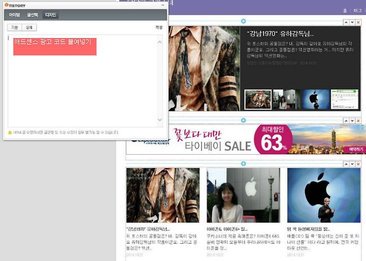Click the editor scroll down arrow
The height and width of the screenshot is (261, 366).
(x=160, y=120)
